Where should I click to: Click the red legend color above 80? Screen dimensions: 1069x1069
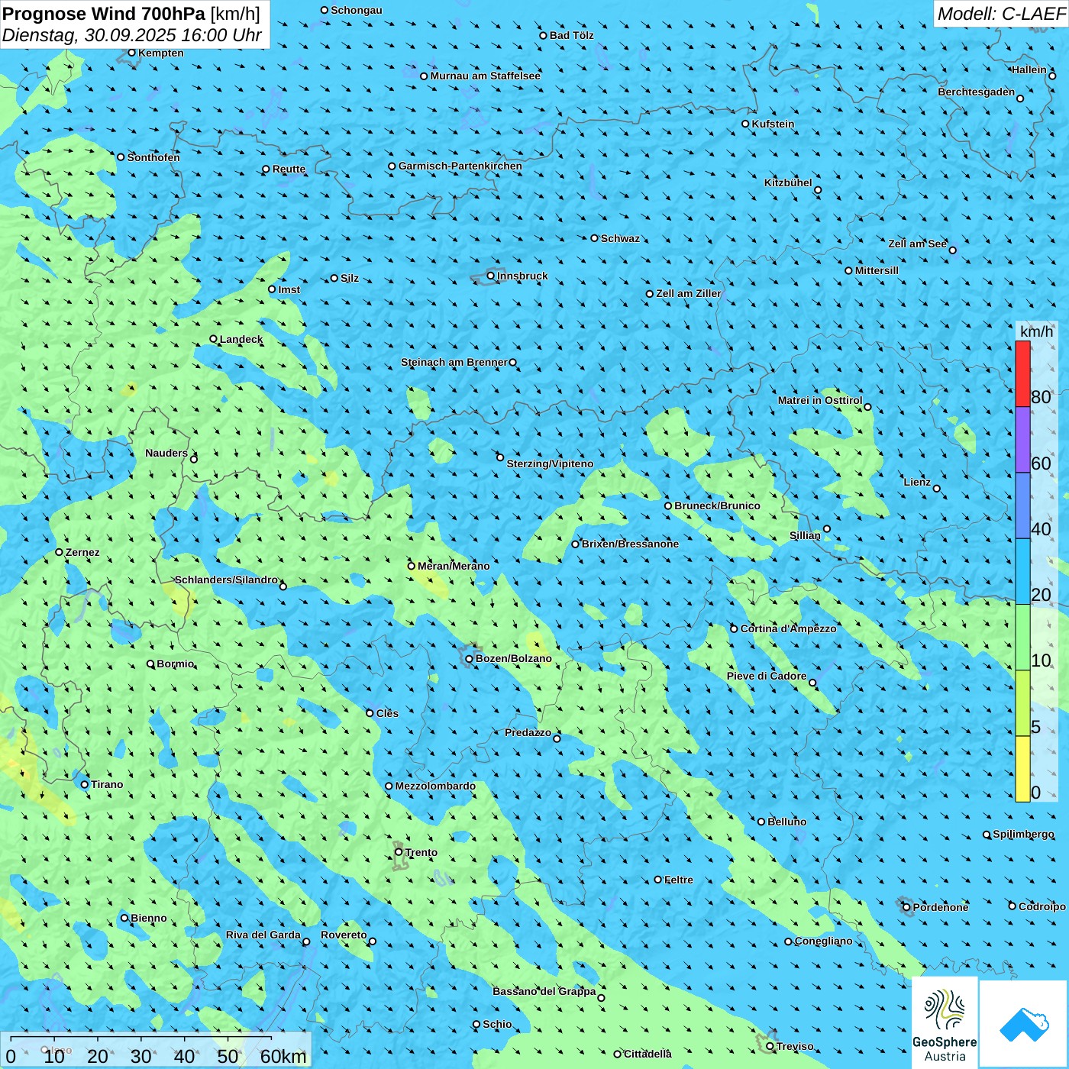point(1022,373)
